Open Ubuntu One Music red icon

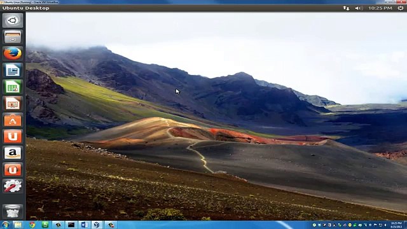click(13, 170)
